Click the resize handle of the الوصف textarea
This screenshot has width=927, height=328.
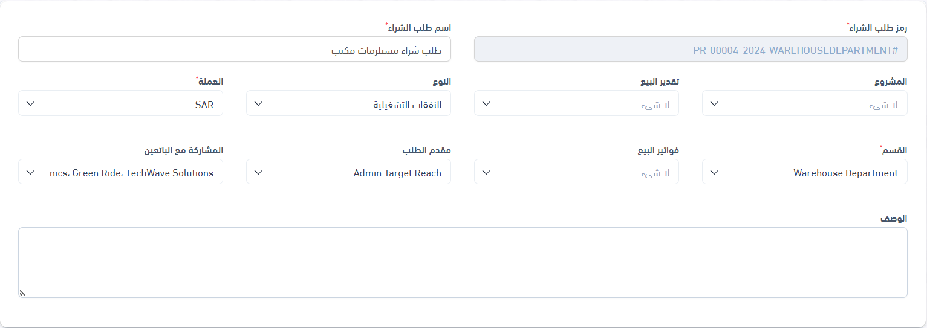click(22, 294)
